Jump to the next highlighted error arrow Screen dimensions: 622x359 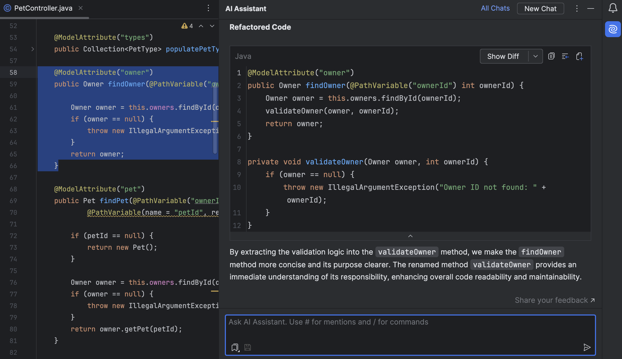212,26
